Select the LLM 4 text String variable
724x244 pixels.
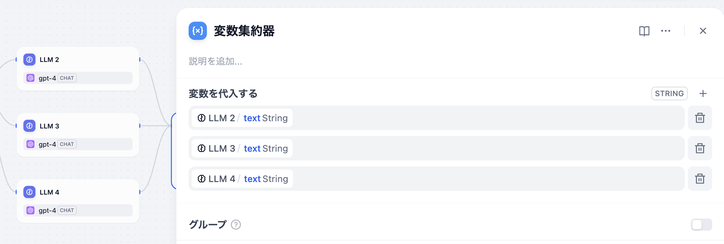point(242,179)
